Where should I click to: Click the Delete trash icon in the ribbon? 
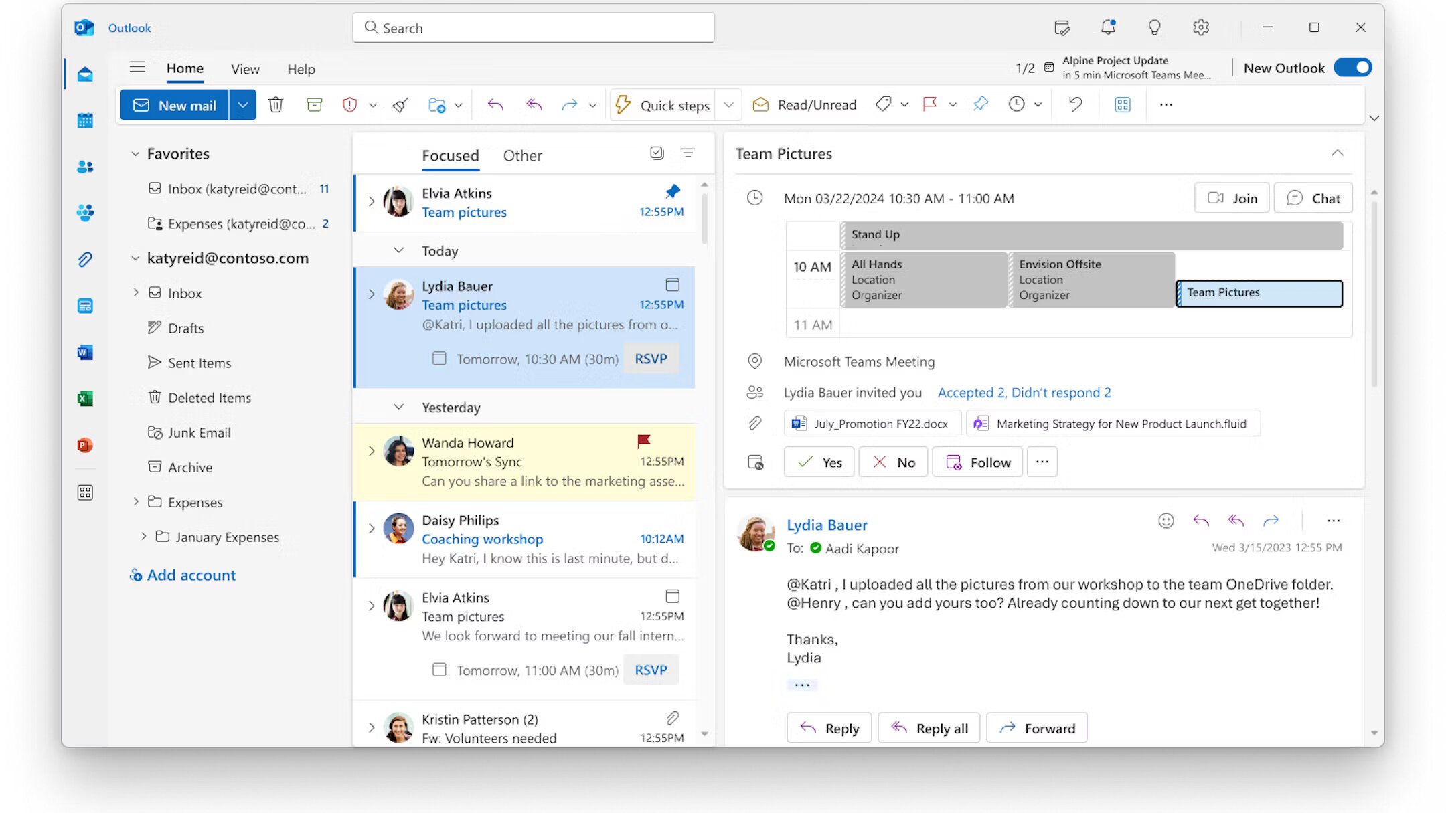(276, 105)
